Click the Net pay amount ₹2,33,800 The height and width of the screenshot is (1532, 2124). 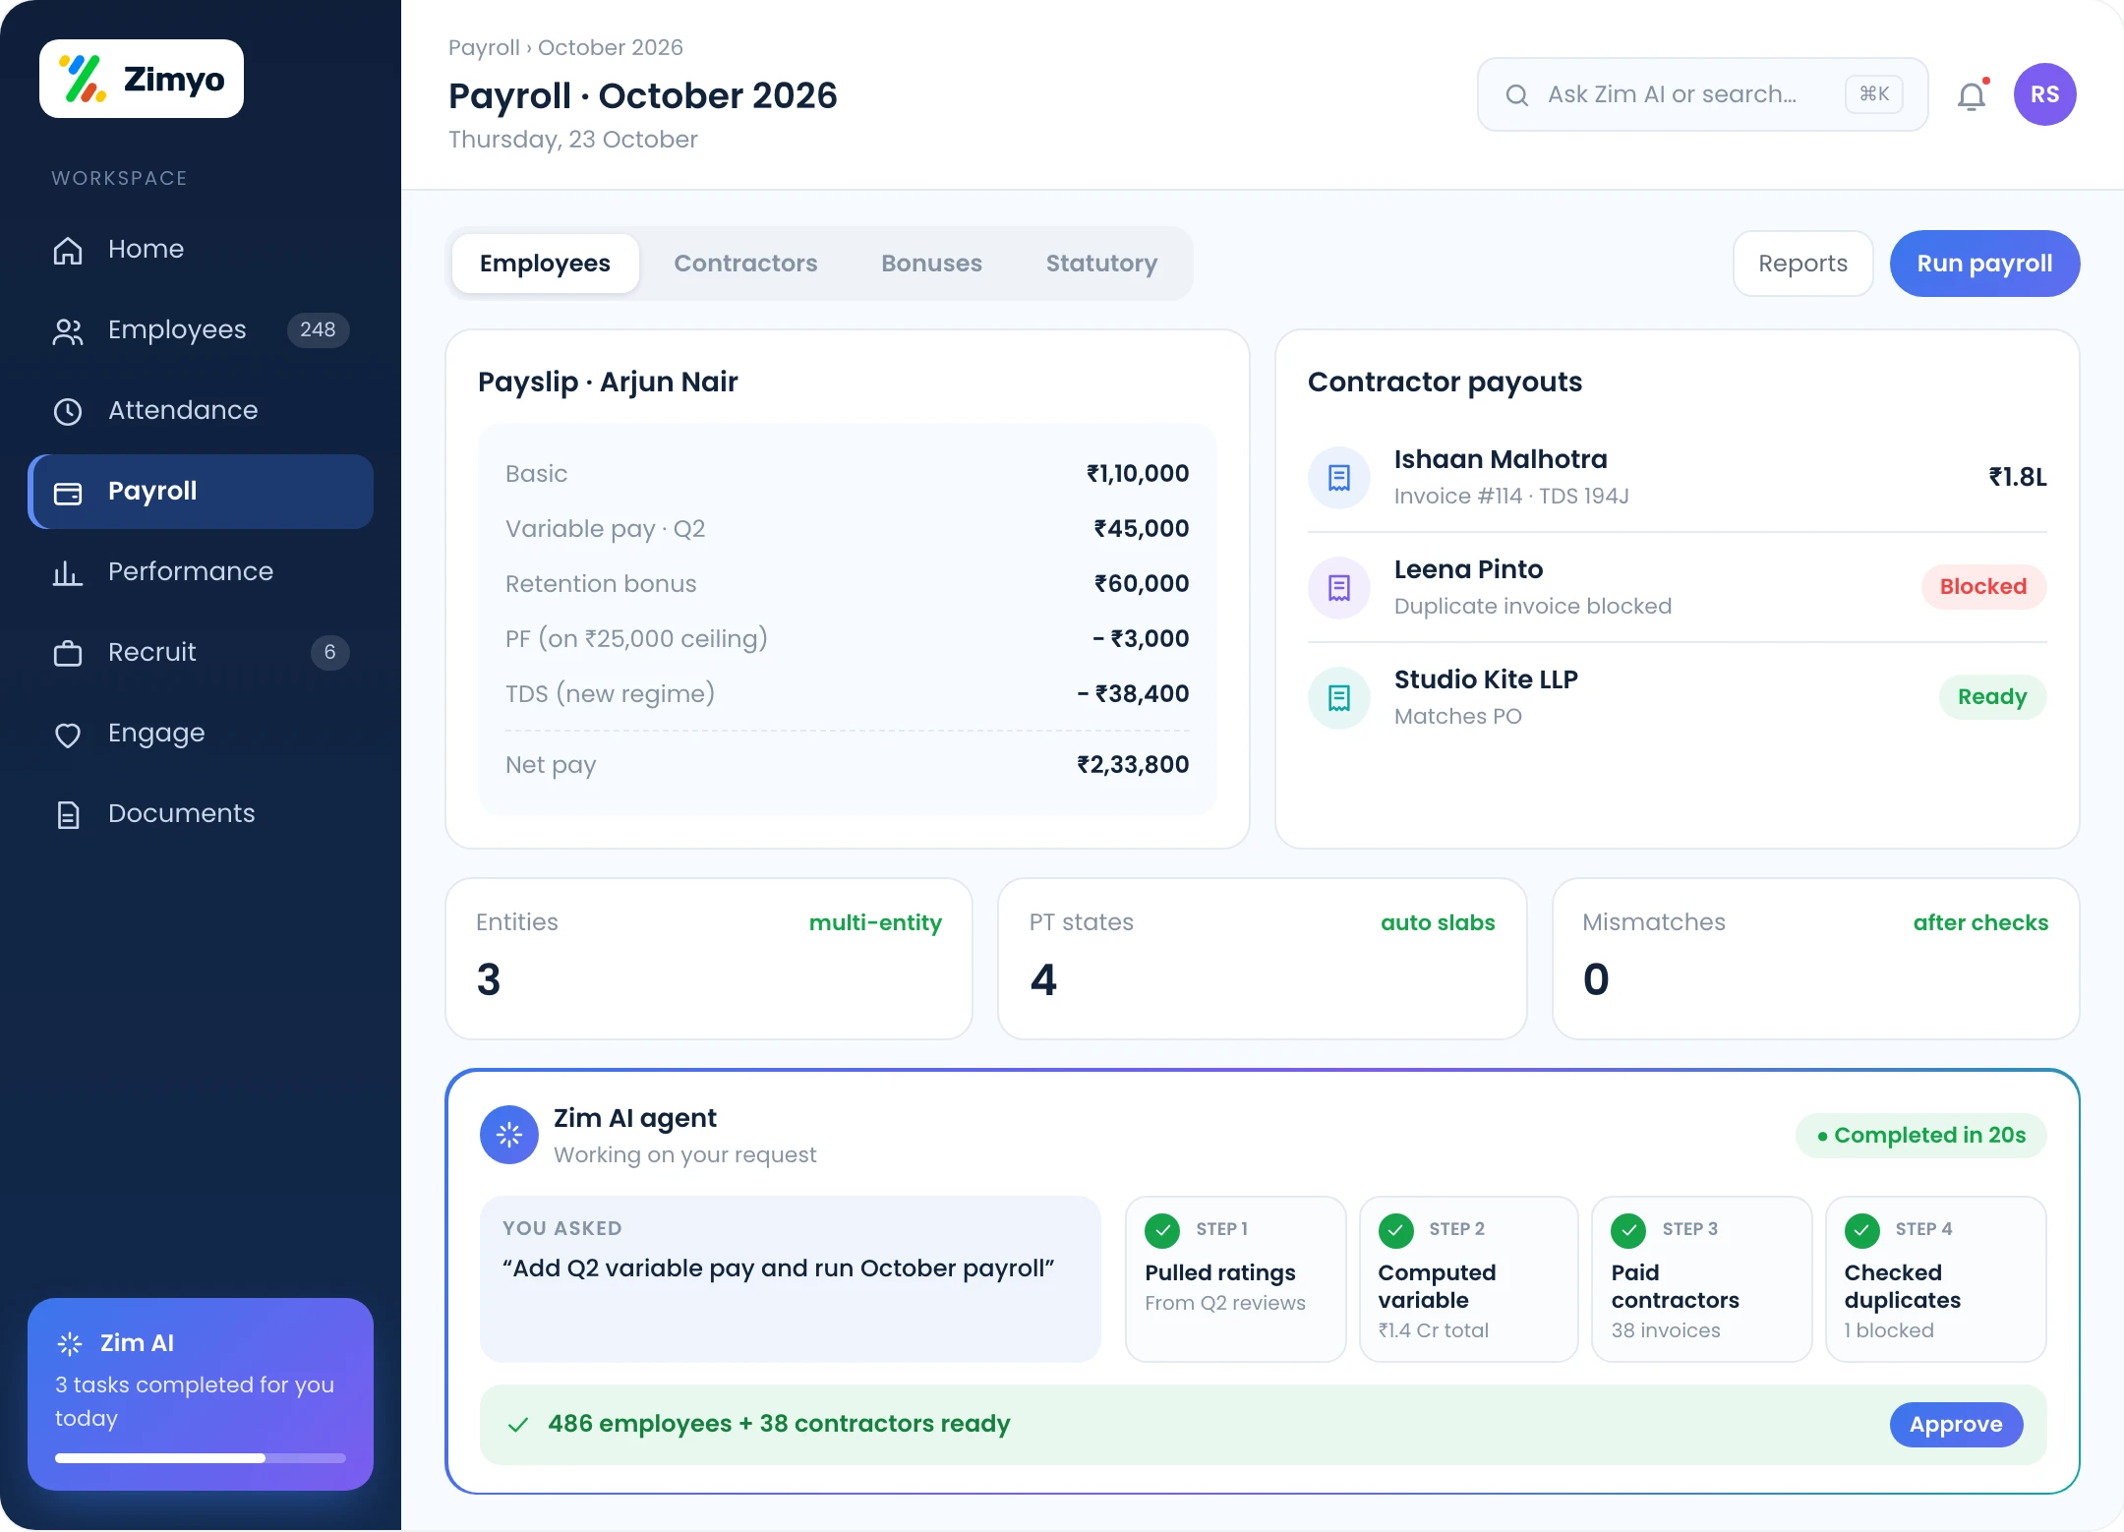(x=1133, y=765)
